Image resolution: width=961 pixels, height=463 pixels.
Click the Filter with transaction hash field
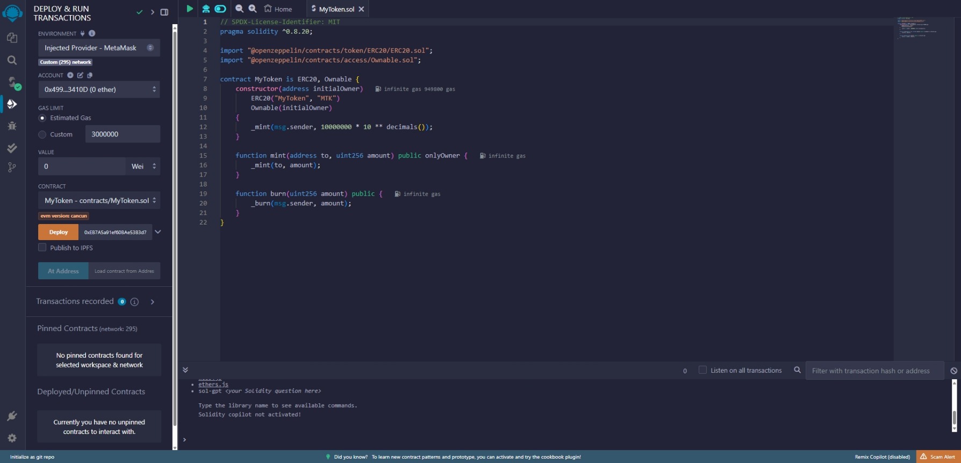pyautogui.click(x=874, y=371)
